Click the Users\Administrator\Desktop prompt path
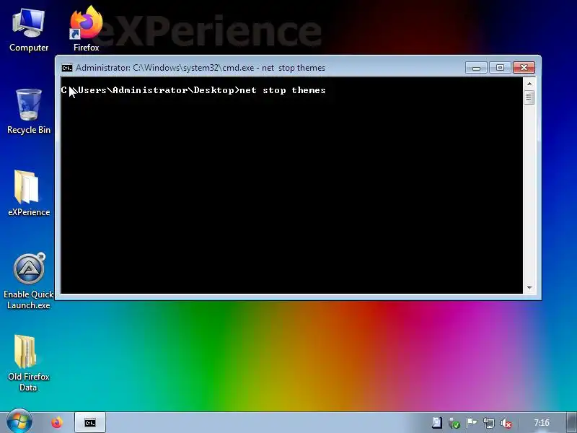 156,90
